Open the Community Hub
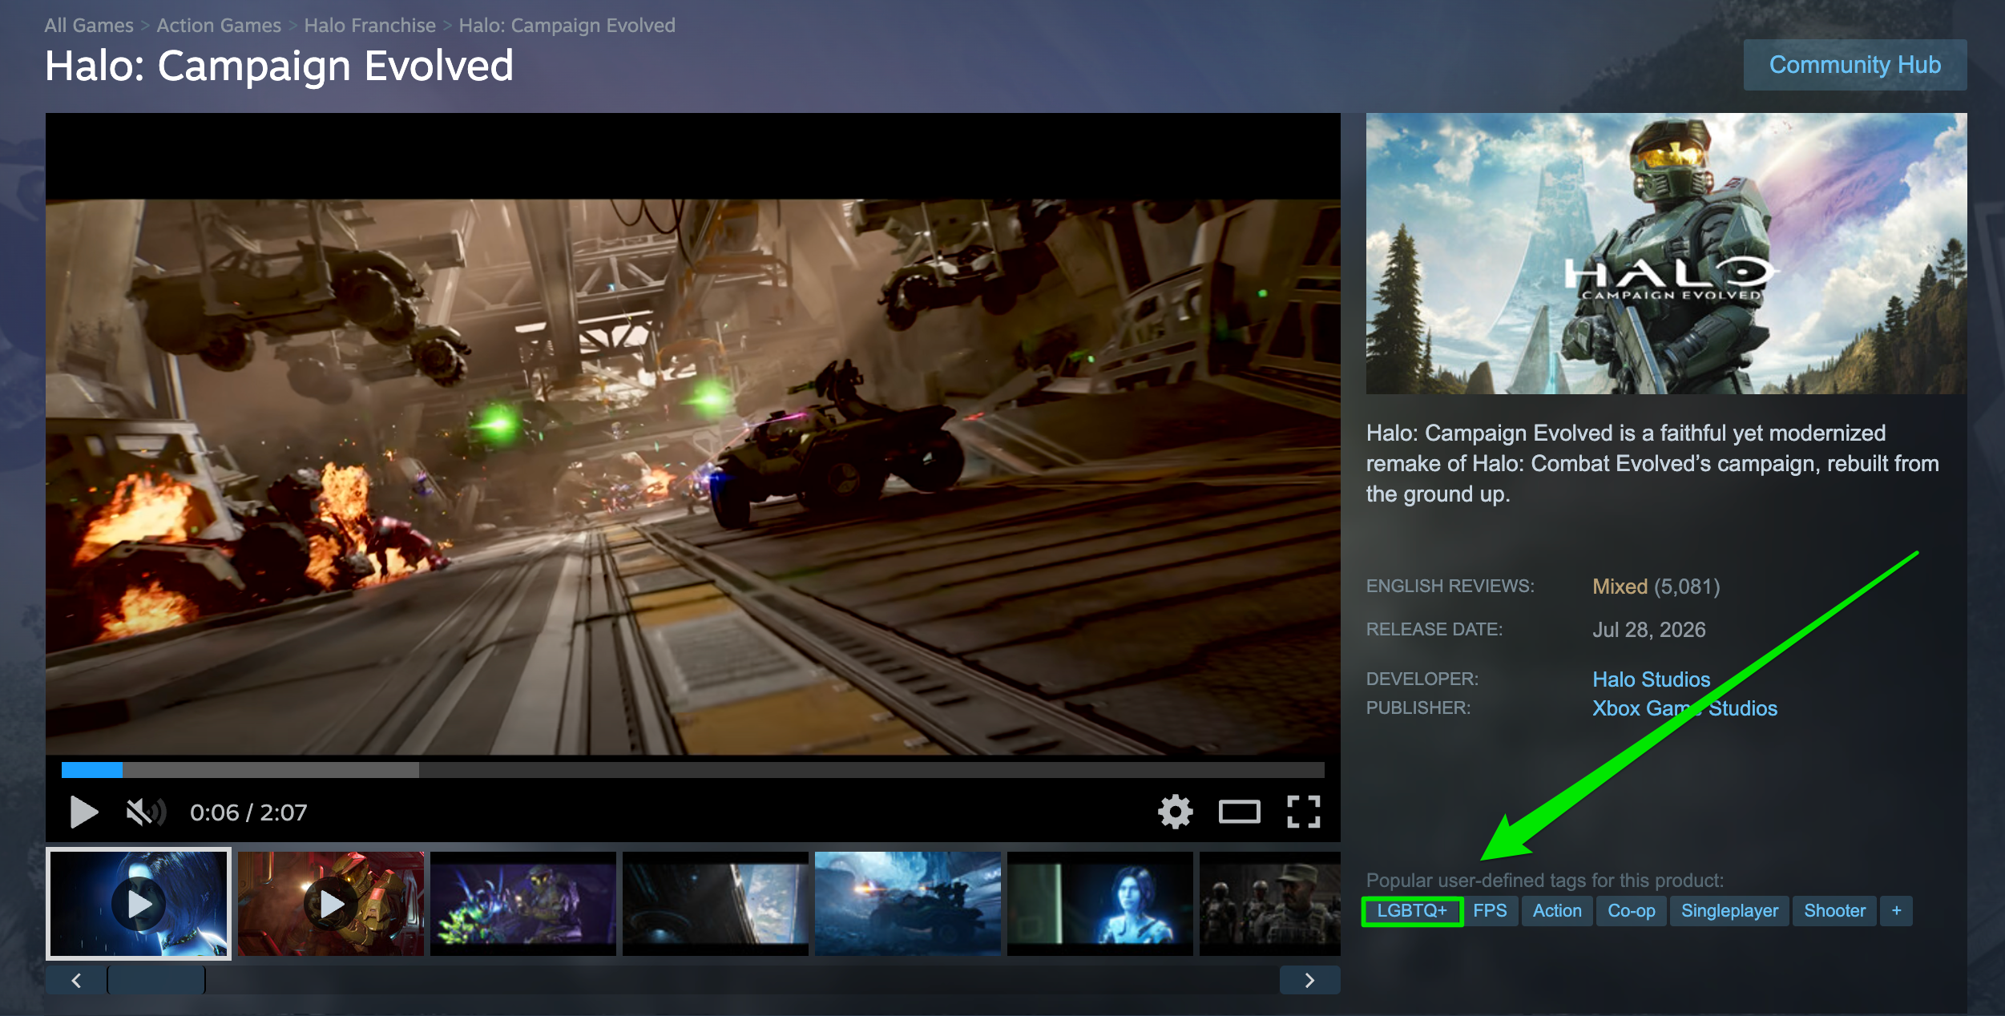Viewport: 2005px width, 1016px height. pos(1854,65)
